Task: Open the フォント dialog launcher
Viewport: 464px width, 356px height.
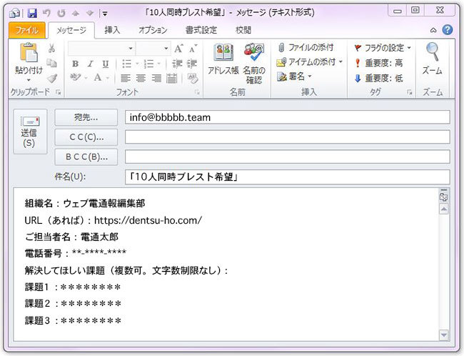Action: [197, 92]
